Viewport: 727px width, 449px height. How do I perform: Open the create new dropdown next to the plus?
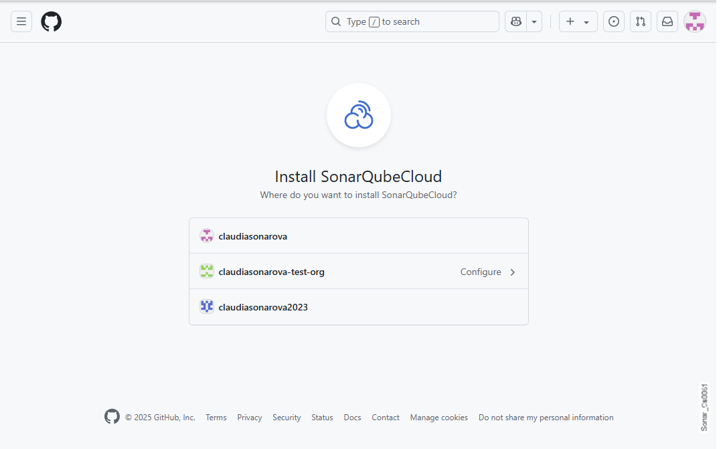[586, 21]
